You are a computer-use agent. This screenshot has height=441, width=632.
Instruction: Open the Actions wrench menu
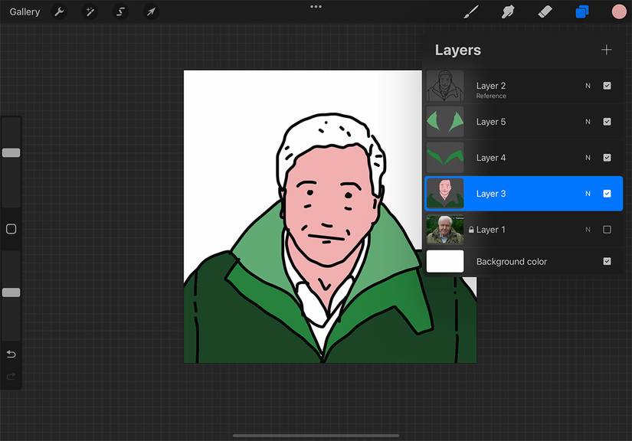pyautogui.click(x=59, y=11)
